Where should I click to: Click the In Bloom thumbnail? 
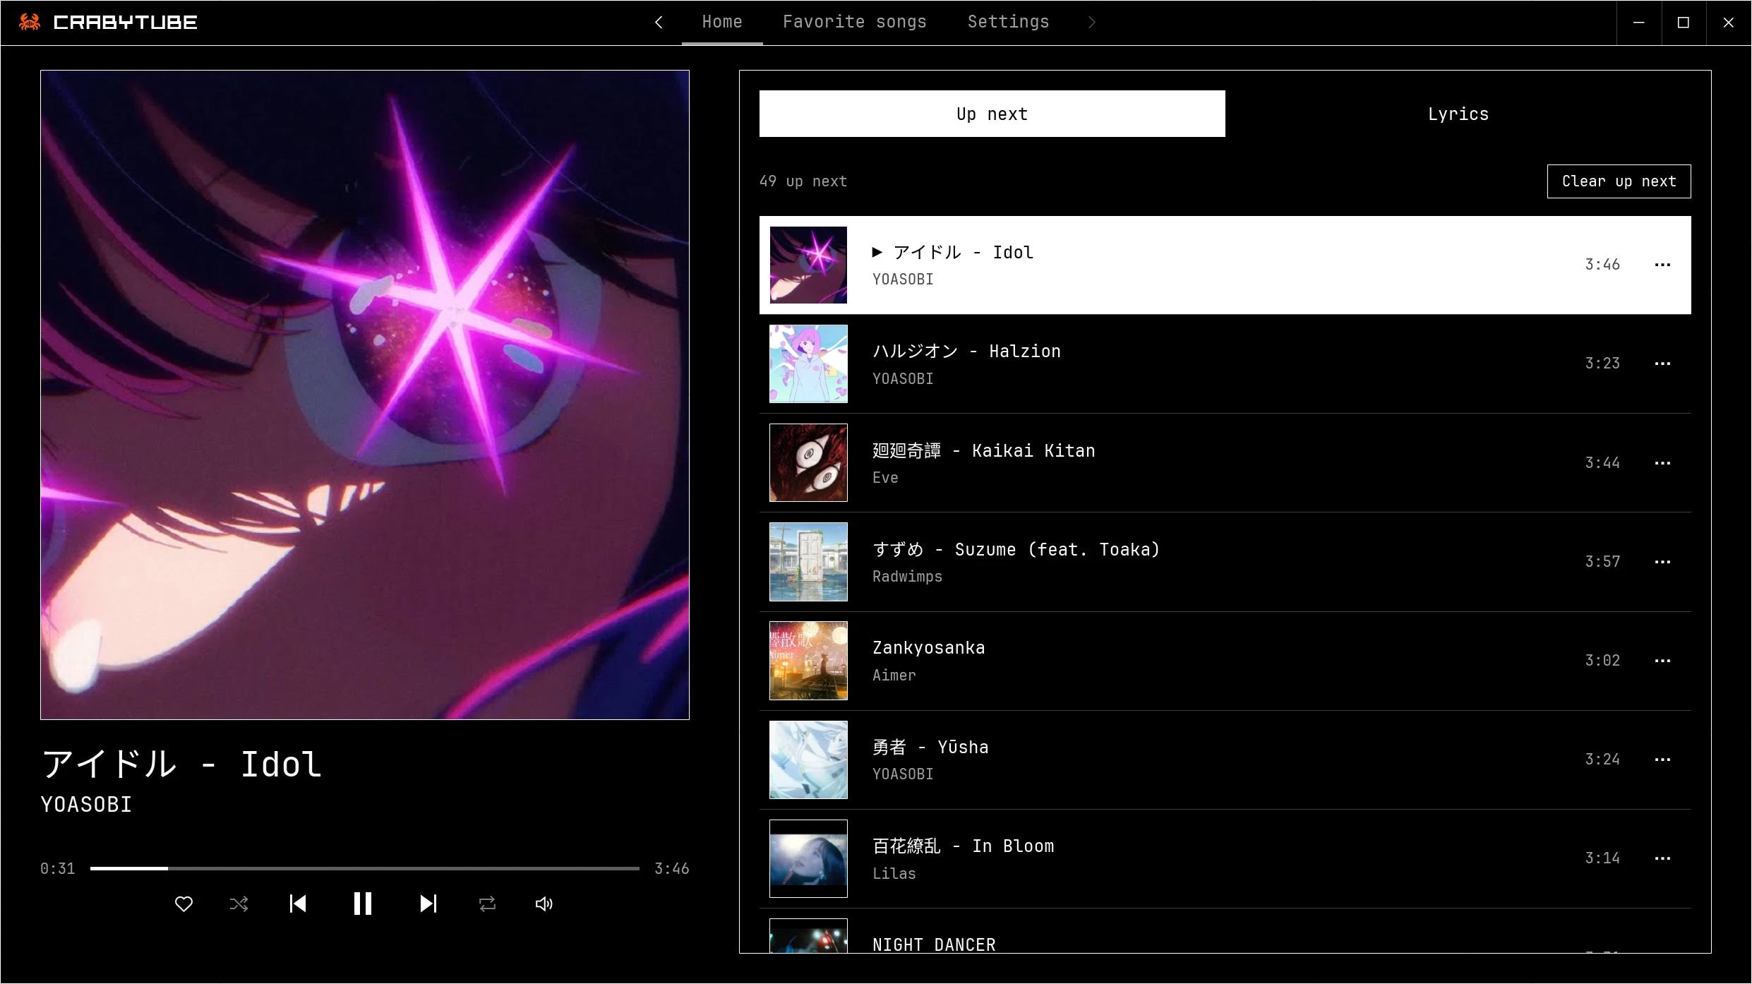(x=808, y=858)
